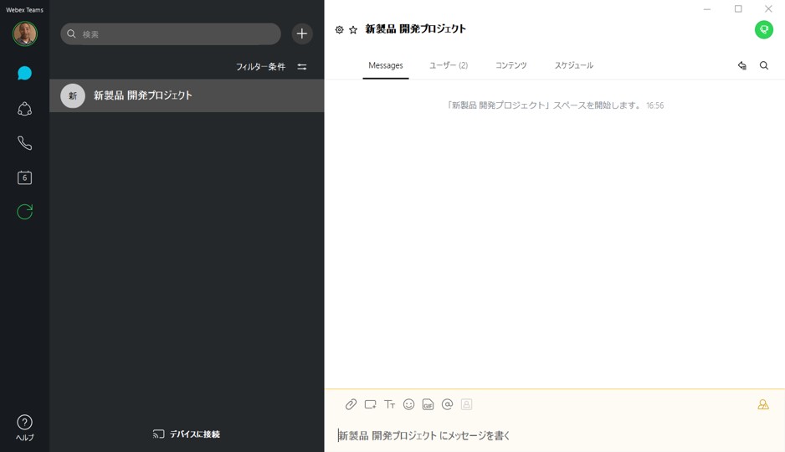
Task: Click the plus button to create new
Action: coord(302,33)
